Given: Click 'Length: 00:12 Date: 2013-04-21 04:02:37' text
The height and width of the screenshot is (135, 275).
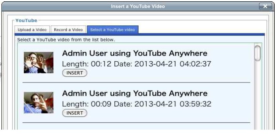Looking at the screenshot, I should (x=136, y=64).
